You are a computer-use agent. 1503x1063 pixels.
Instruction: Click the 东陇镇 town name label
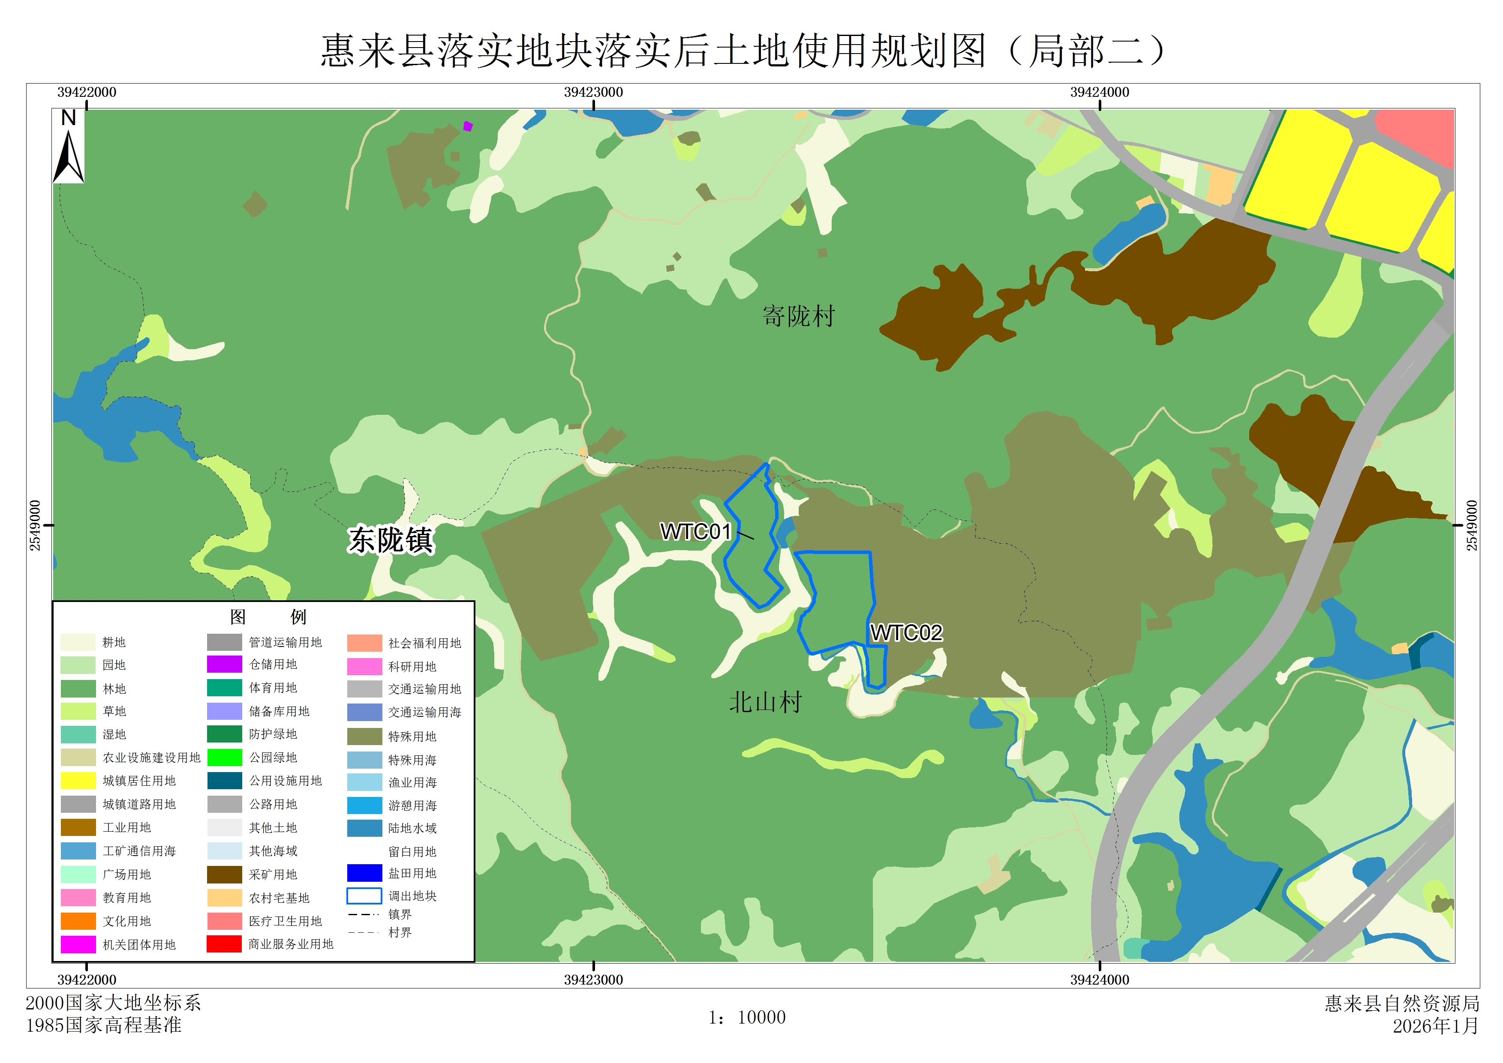pos(390,541)
